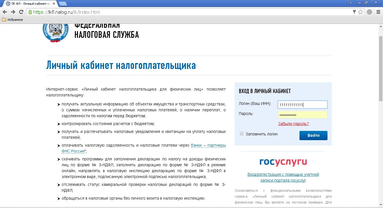Screen dimensions: 383x208
Task: Select the ЛК ФЛ - Личный кабинет tab
Action: (30, 4)
